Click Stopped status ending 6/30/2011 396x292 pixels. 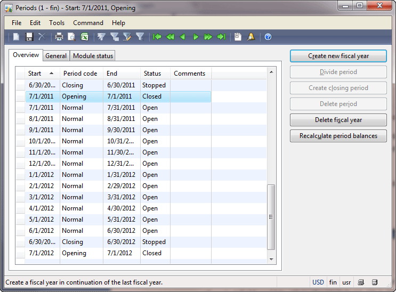pyautogui.click(x=155, y=85)
